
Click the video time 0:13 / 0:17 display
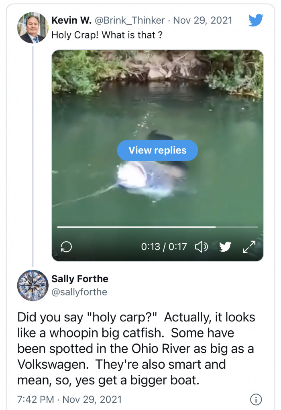click(164, 246)
